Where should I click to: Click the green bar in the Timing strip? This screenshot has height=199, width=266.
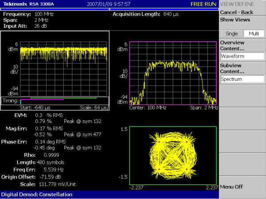coord(63,98)
